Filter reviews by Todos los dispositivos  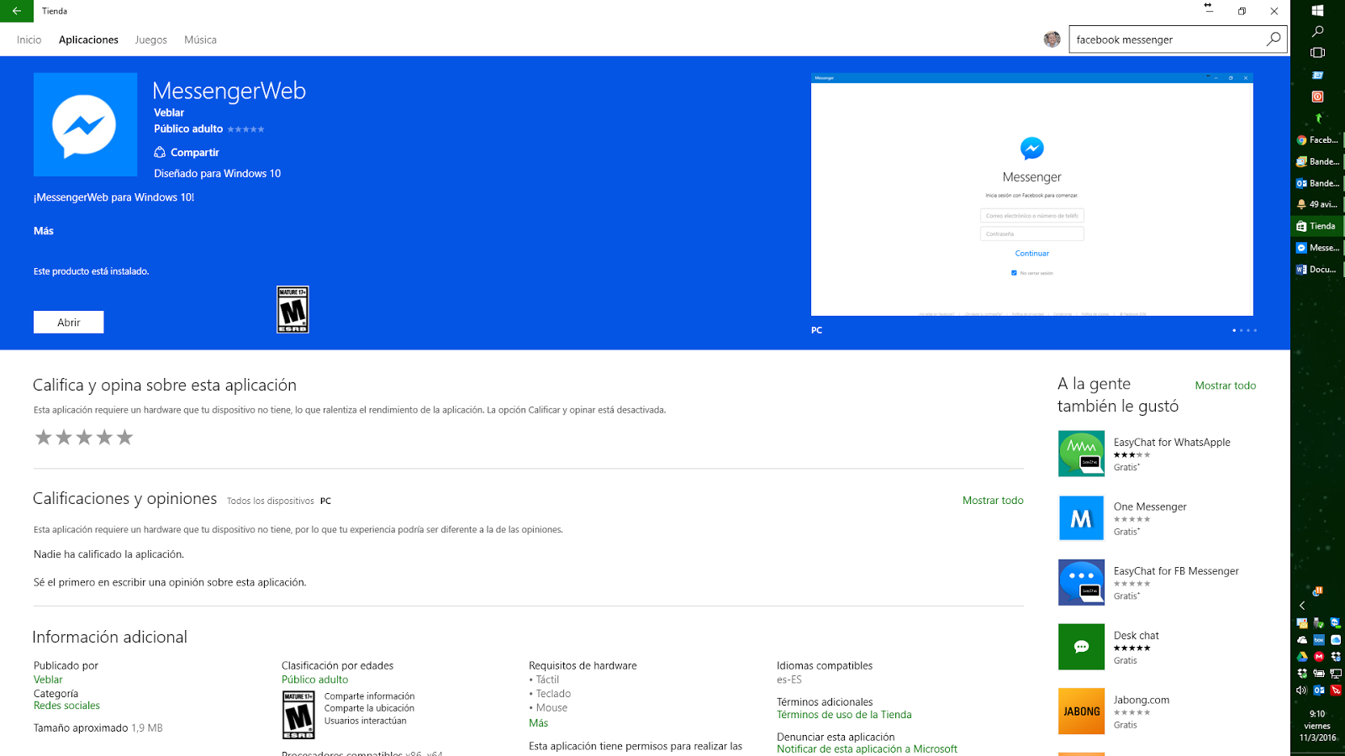(x=270, y=501)
